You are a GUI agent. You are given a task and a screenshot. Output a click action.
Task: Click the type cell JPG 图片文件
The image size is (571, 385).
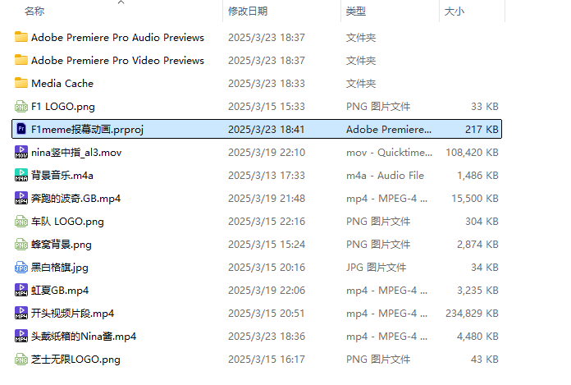point(376,268)
